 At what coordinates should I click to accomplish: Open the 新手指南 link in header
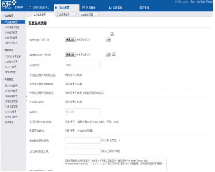tap(201, 2)
